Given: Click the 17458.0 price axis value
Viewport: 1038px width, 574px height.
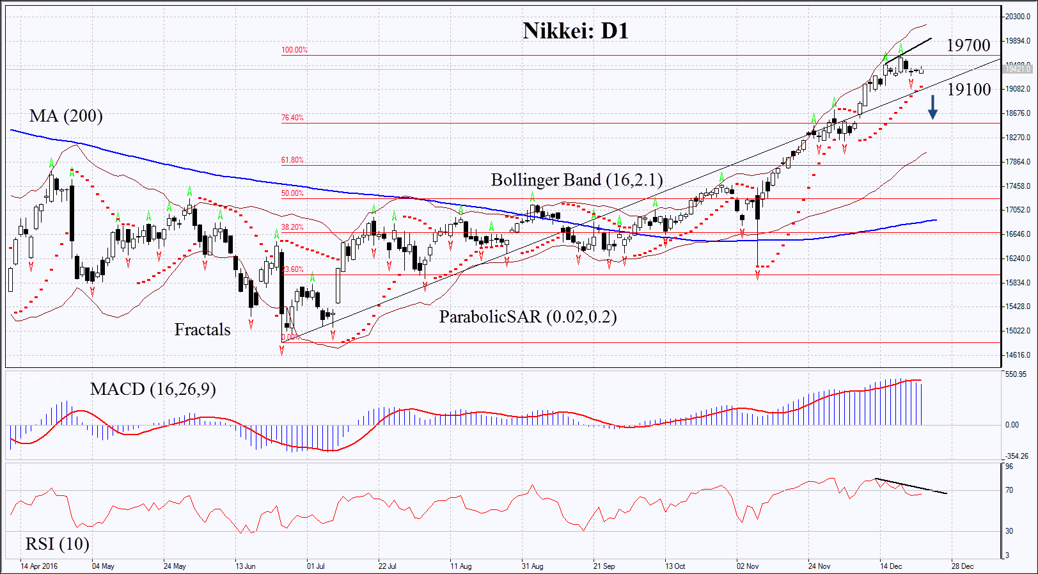Looking at the screenshot, I should (1018, 186).
